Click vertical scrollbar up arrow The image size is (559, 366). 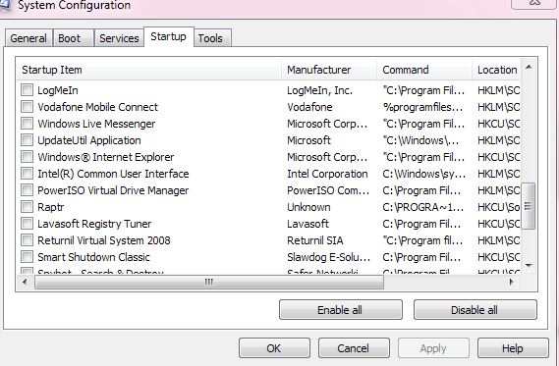pyautogui.click(x=529, y=67)
